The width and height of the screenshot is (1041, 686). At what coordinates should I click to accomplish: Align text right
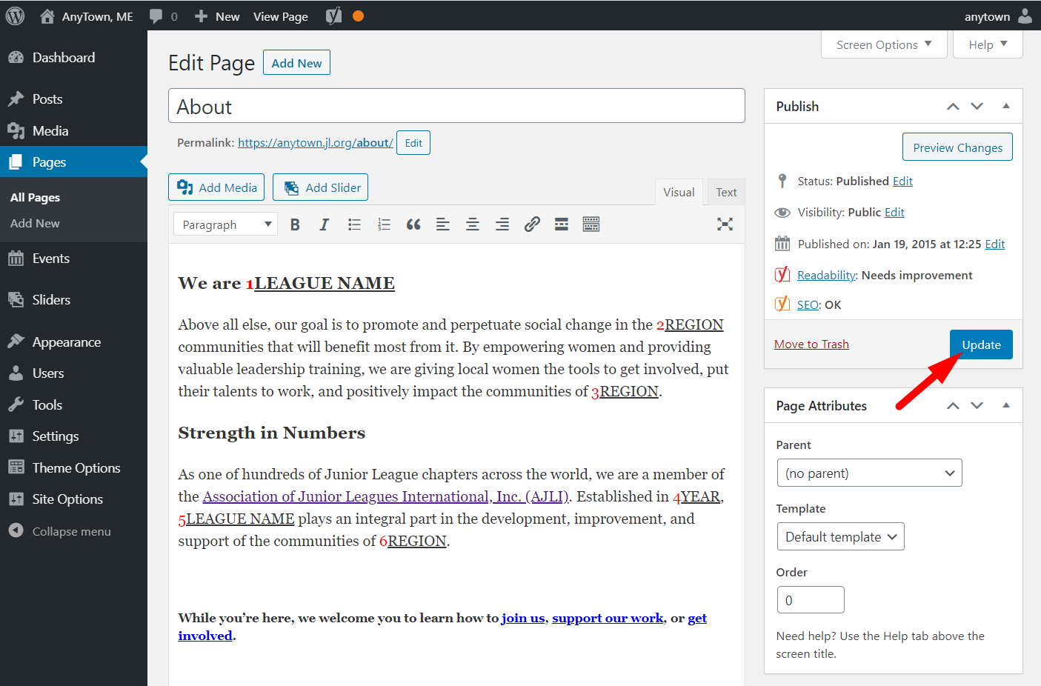click(x=502, y=224)
